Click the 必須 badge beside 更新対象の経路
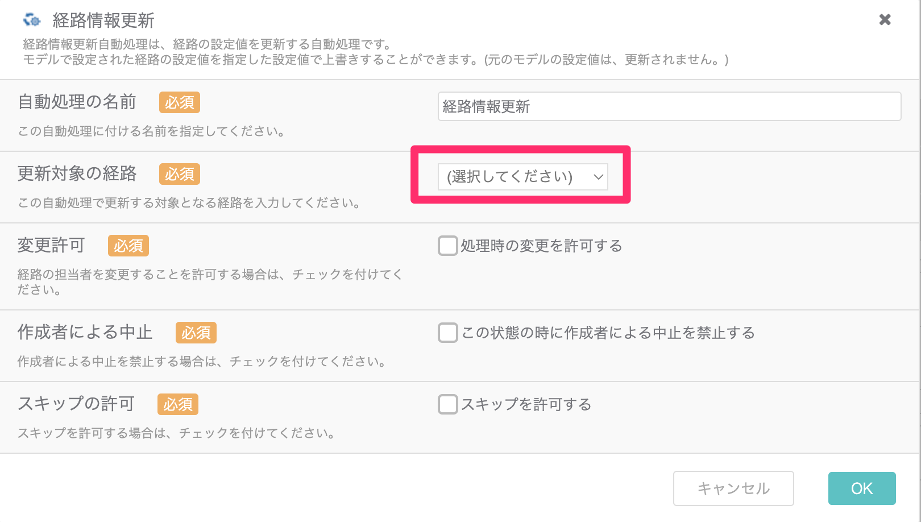Image resolution: width=921 pixels, height=522 pixels. click(180, 174)
